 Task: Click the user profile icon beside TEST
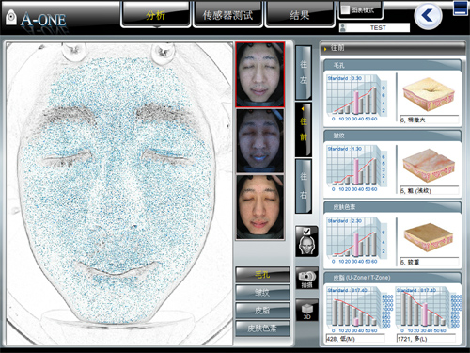pyautogui.click(x=343, y=28)
